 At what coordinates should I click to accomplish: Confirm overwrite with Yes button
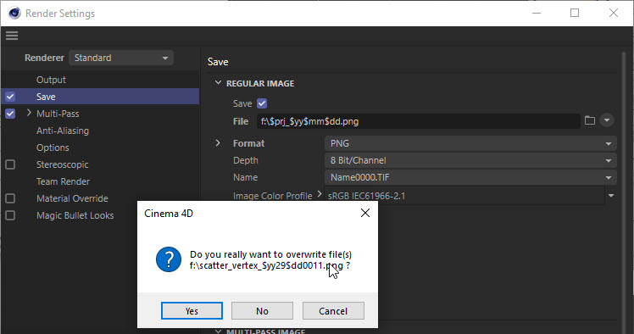pyautogui.click(x=192, y=311)
